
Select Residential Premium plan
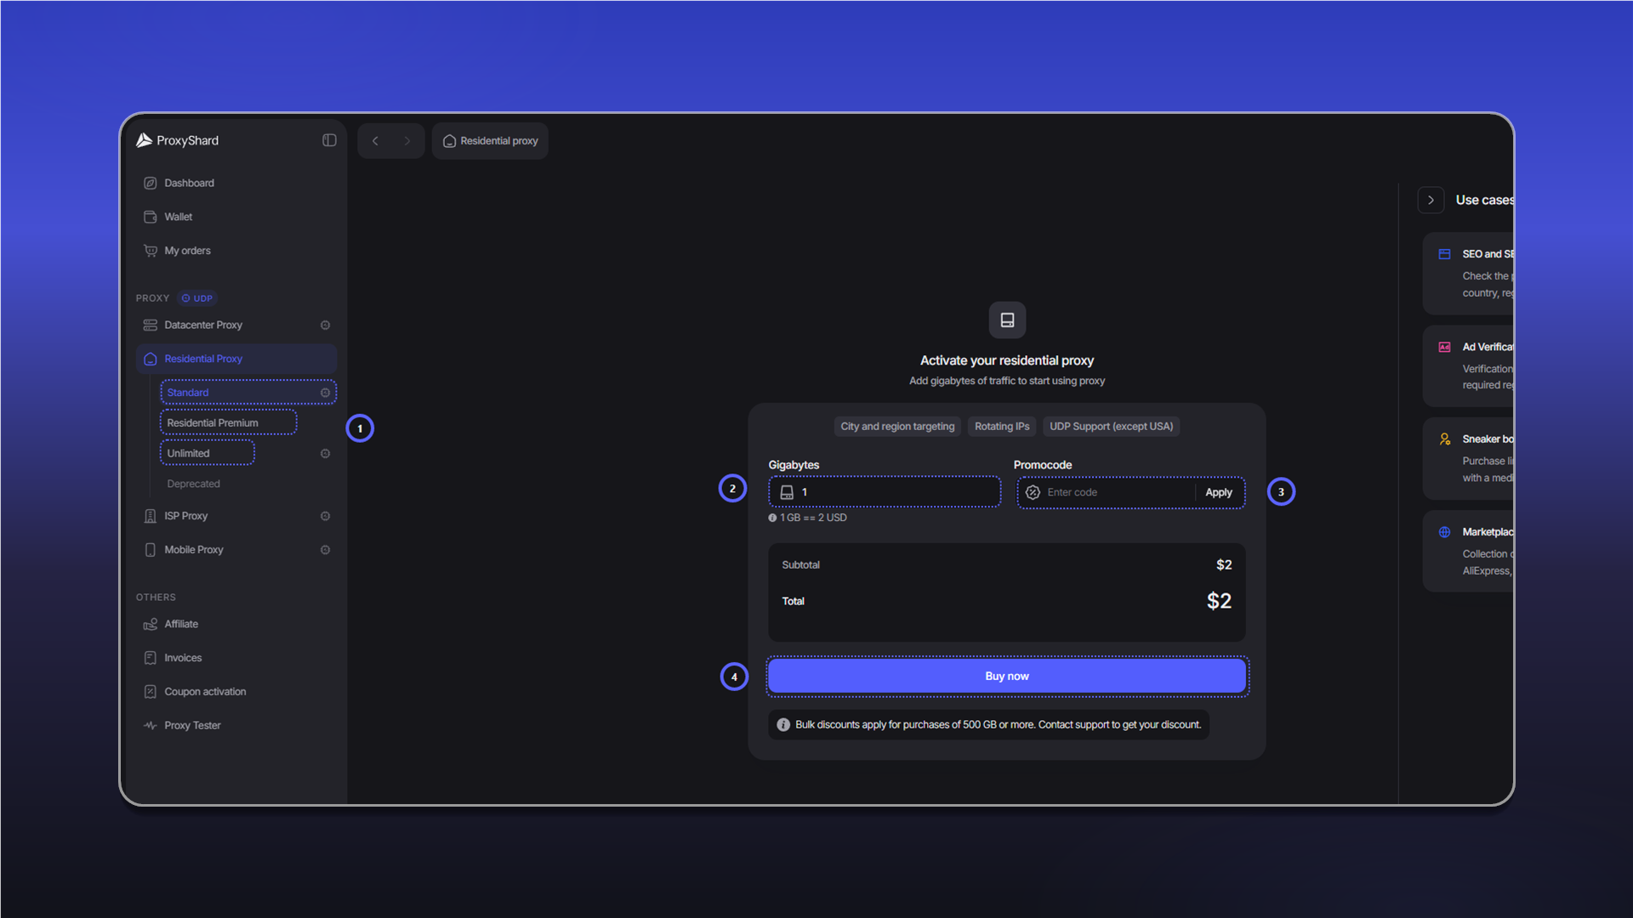(228, 422)
